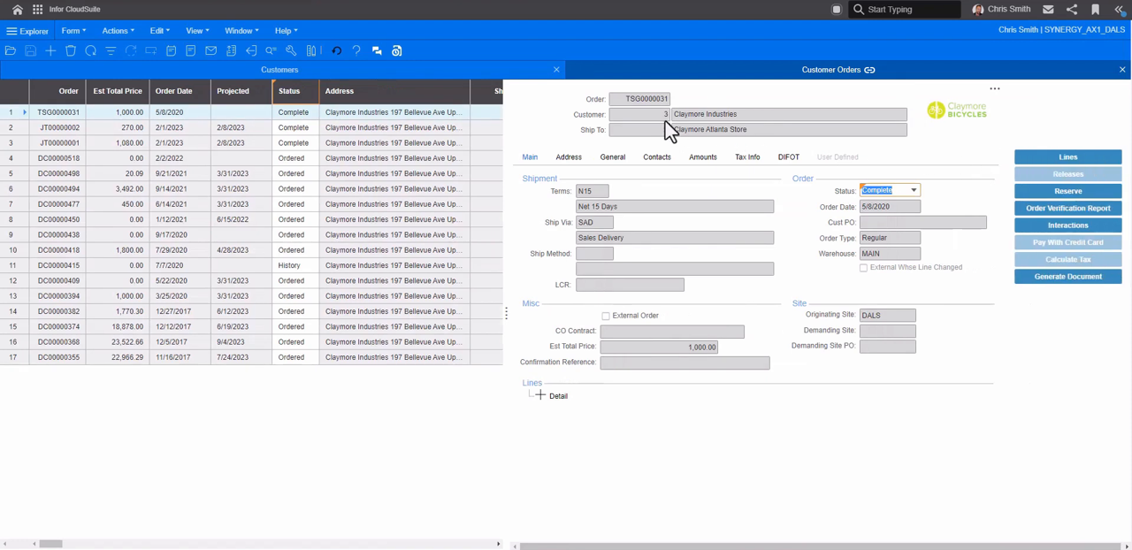Click the Delete trash toolbar icon

pyautogui.click(x=71, y=50)
